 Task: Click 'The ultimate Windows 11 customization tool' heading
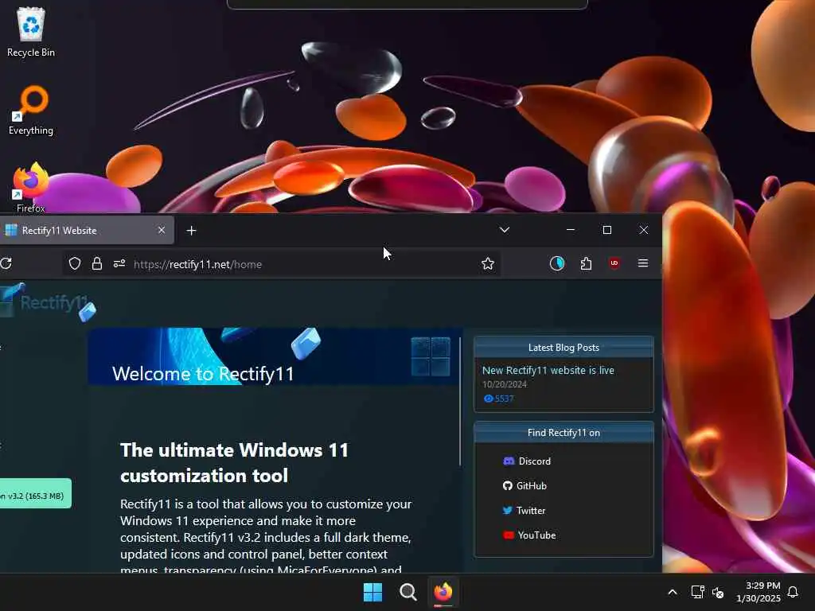coord(235,462)
